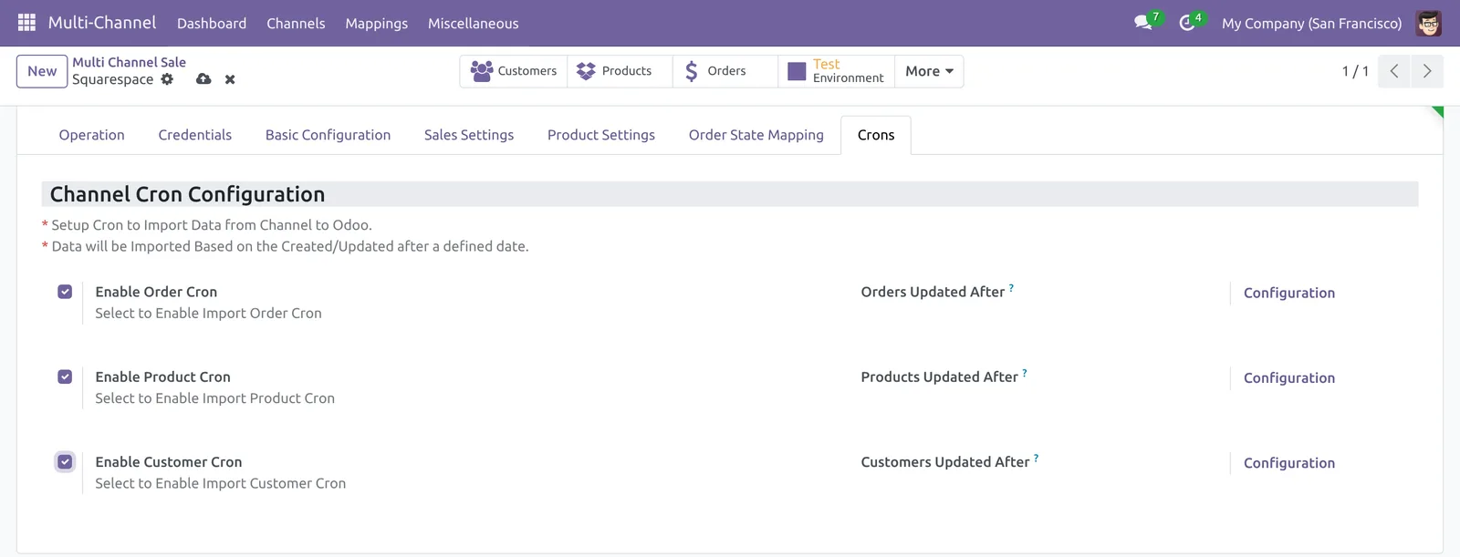
Task: Click the cloud save icon
Action: point(203,79)
